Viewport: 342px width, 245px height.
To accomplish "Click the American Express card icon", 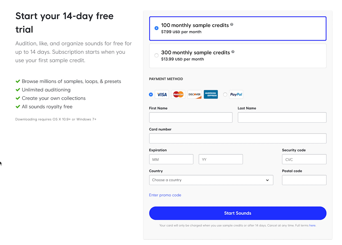I will point(211,95).
